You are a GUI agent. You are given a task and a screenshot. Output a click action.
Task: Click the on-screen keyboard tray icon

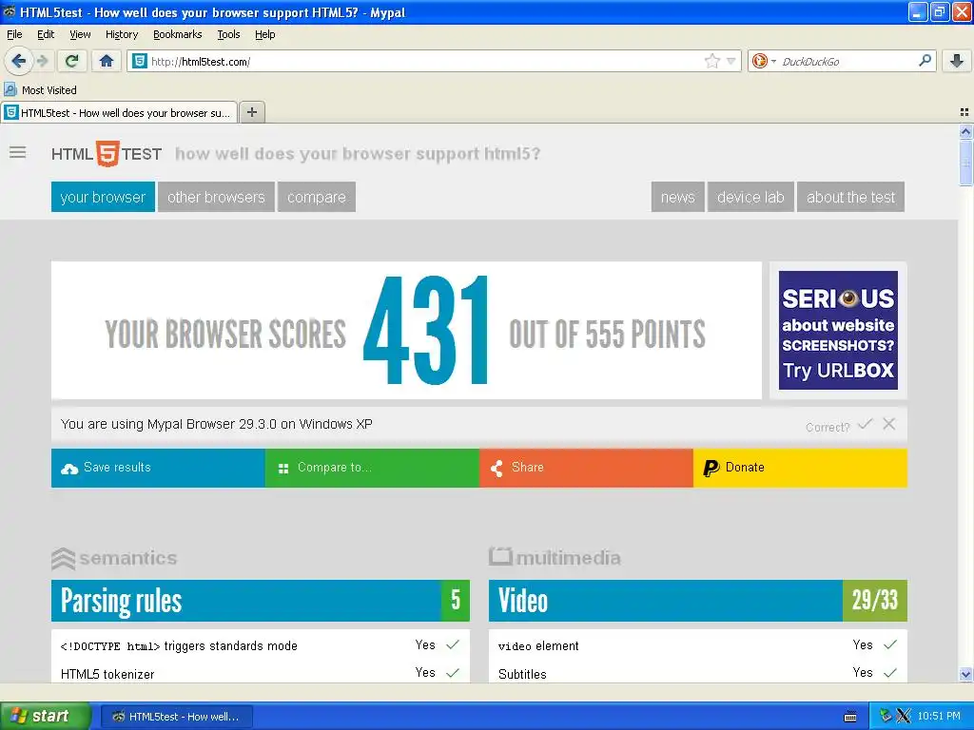(x=850, y=717)
